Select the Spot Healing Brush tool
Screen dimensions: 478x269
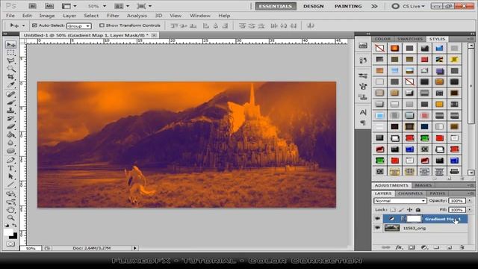[11, 94]
